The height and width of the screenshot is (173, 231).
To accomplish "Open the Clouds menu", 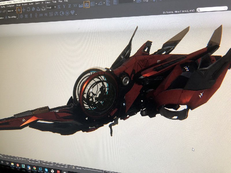I will [x=47, y=2].
